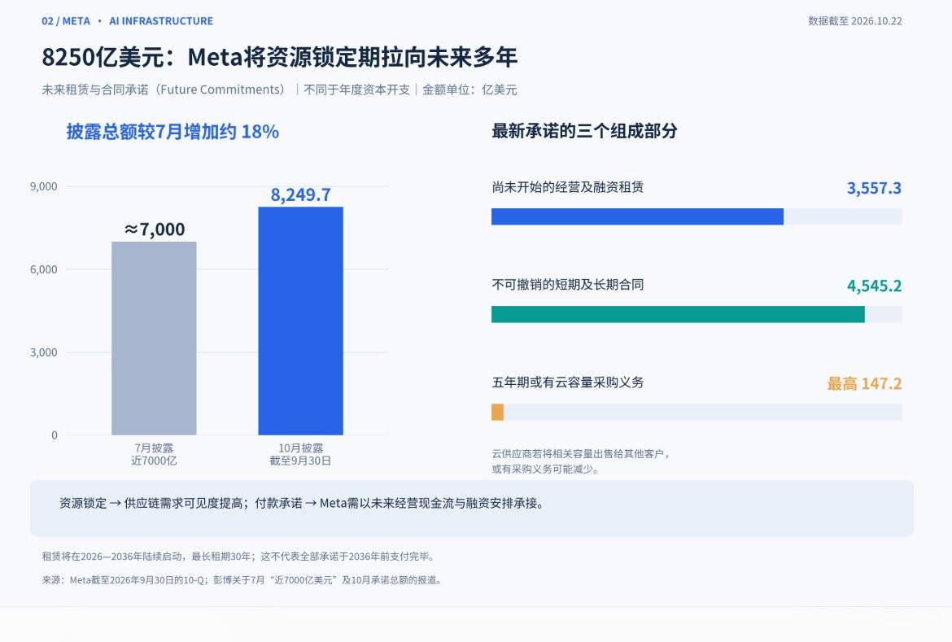Click the 云供应商 note under the orange bar
952x642 pixels.
[580, 461]
